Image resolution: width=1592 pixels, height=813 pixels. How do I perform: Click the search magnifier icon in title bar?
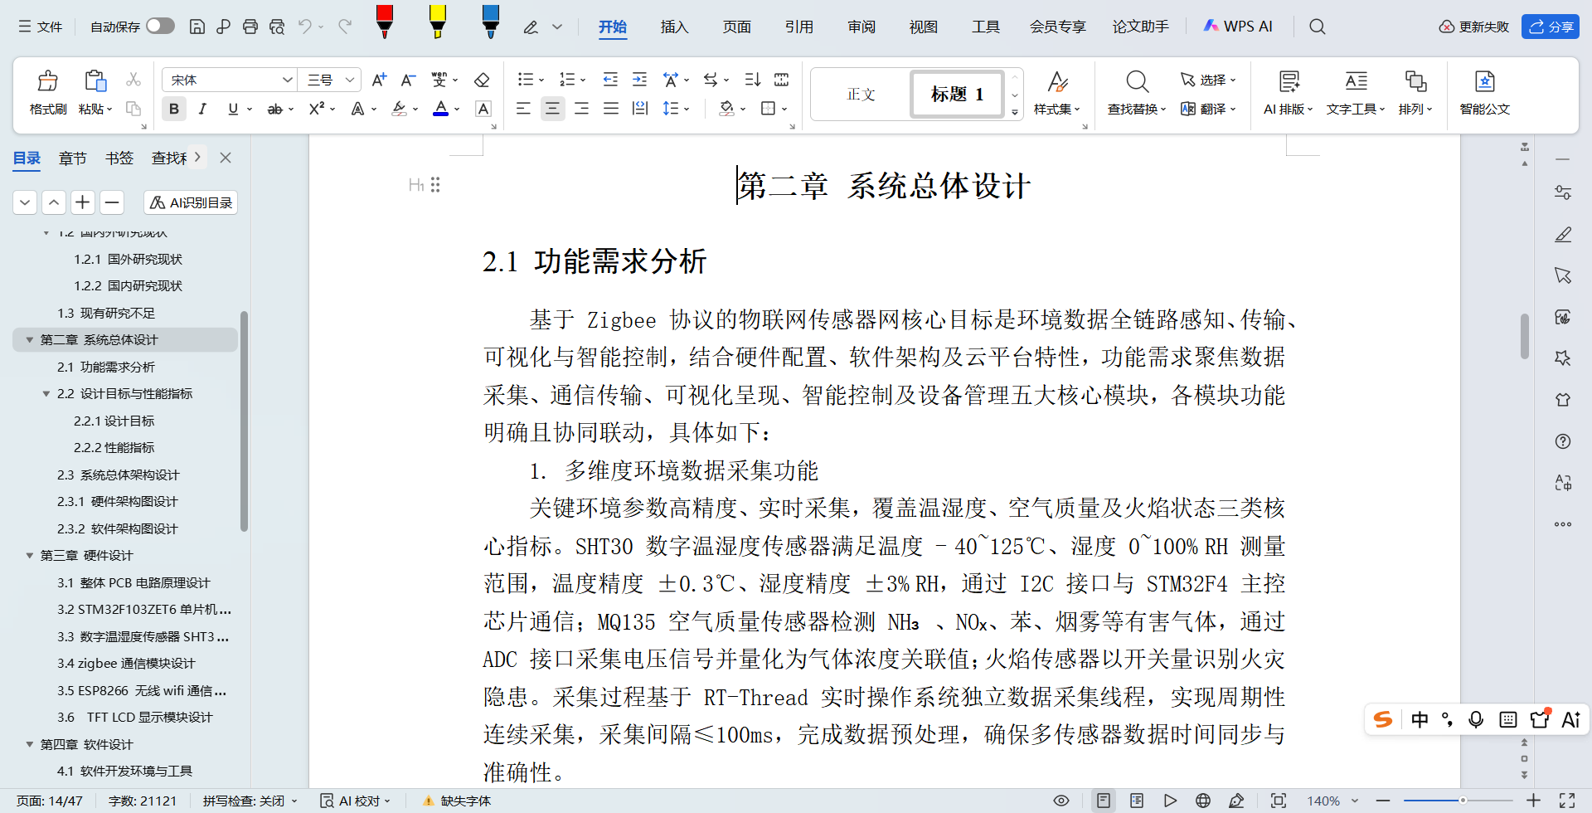(1318, 27)
